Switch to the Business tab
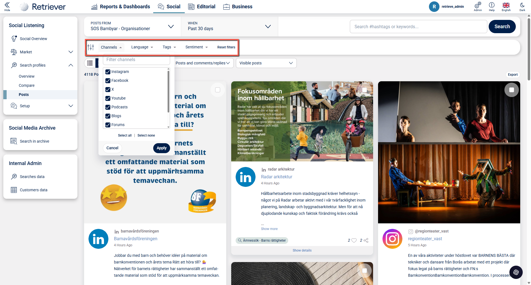 238,7
